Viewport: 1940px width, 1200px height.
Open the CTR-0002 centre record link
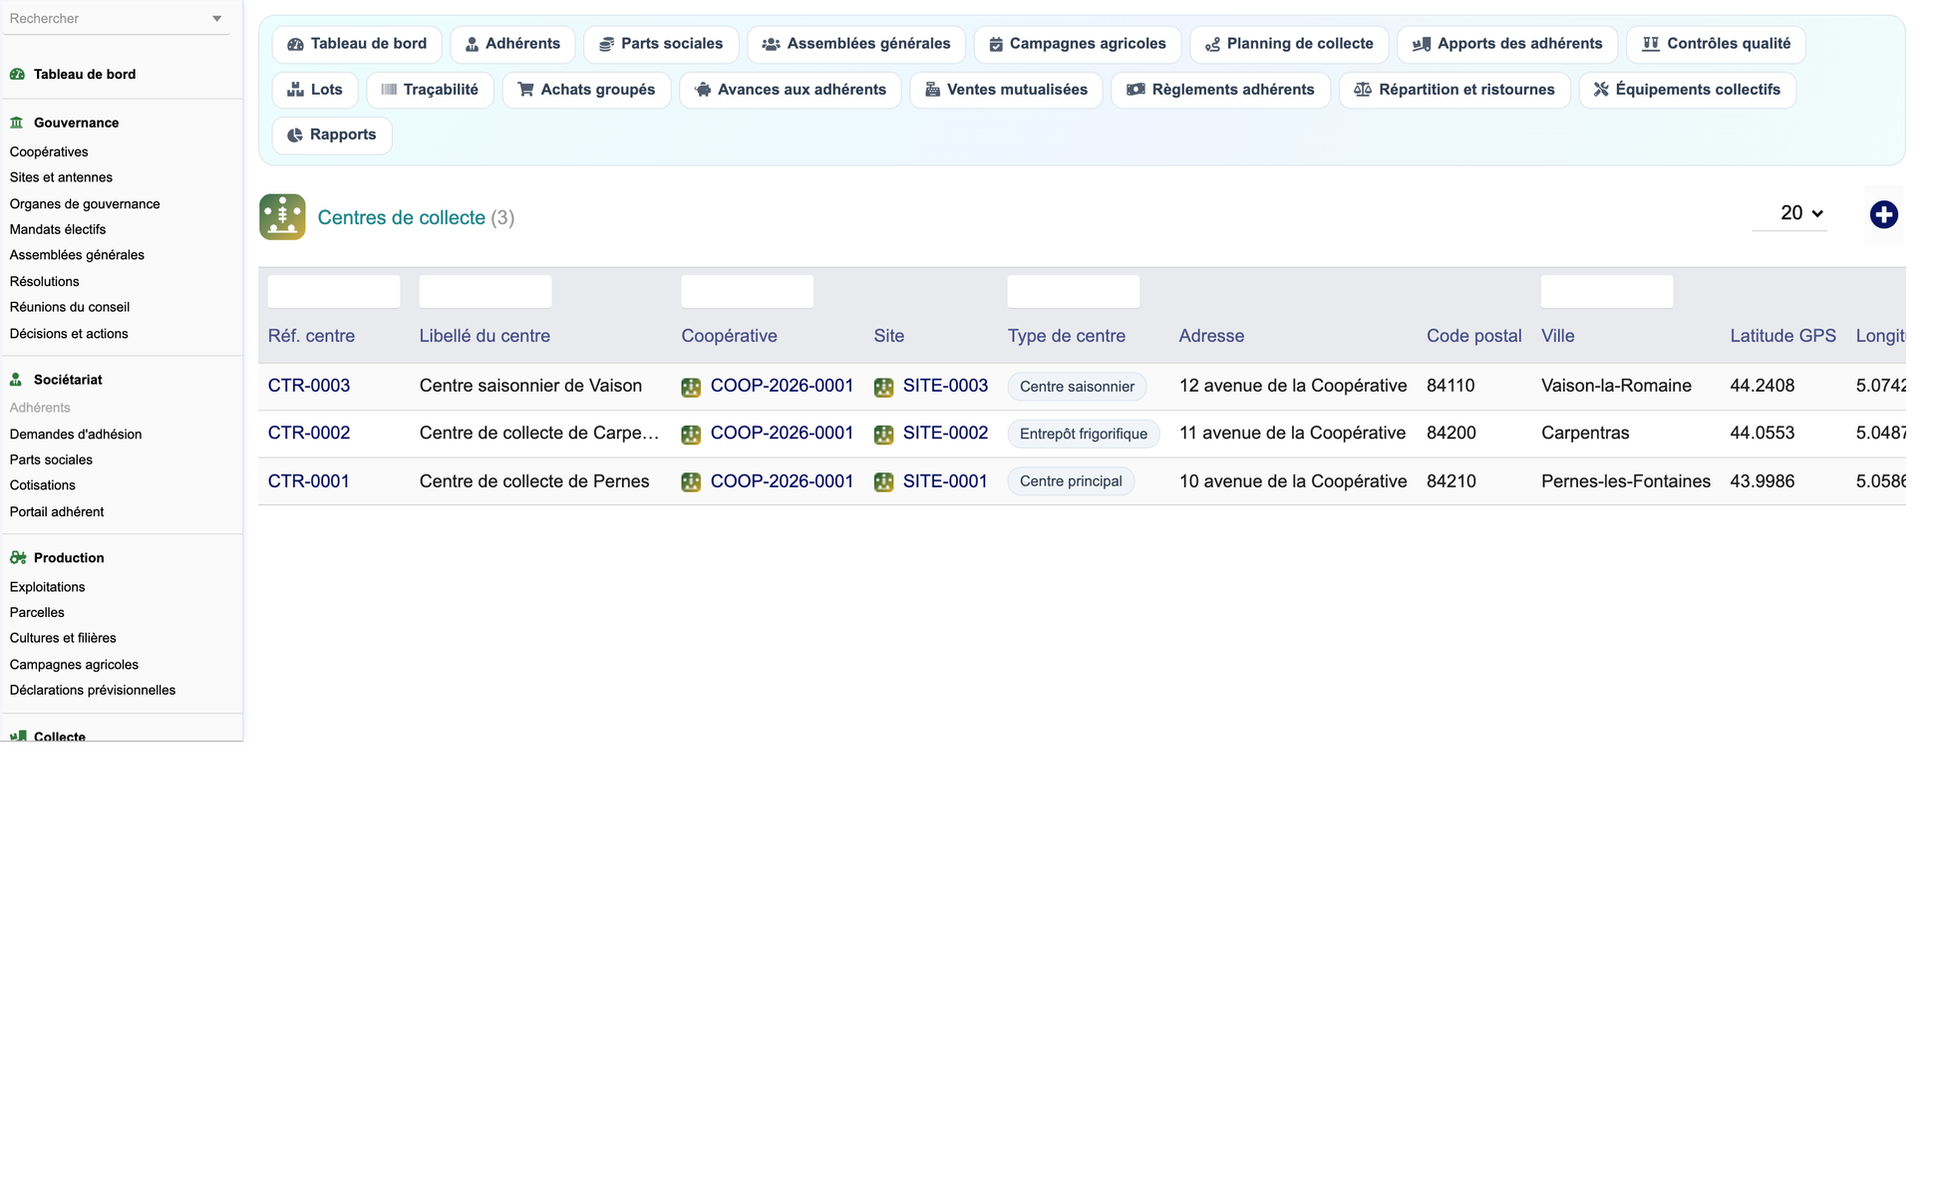click(309, 433)
